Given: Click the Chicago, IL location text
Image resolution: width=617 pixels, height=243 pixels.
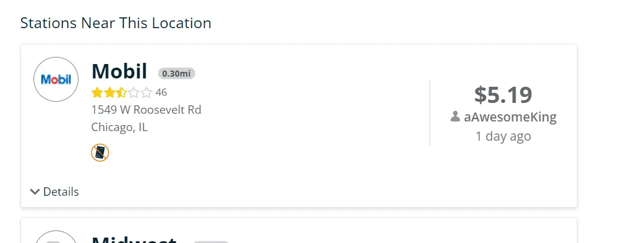Looking at the screenshot, I should click(119, 127).
